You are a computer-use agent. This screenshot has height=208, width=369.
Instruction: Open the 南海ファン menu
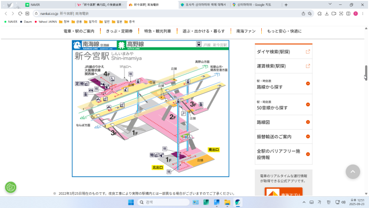pyautogui.click(x=246, y=31)
